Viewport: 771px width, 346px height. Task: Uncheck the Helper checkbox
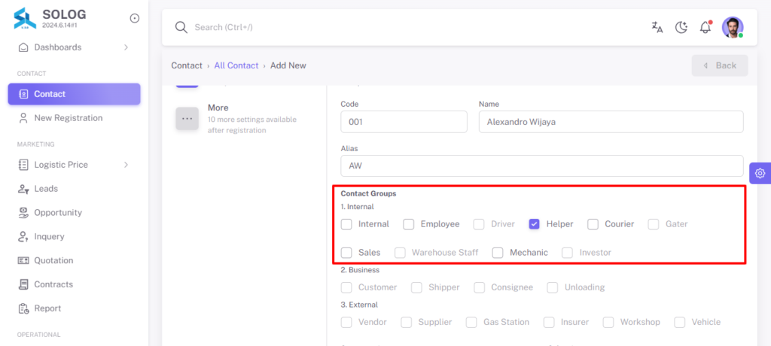[535, 224]
